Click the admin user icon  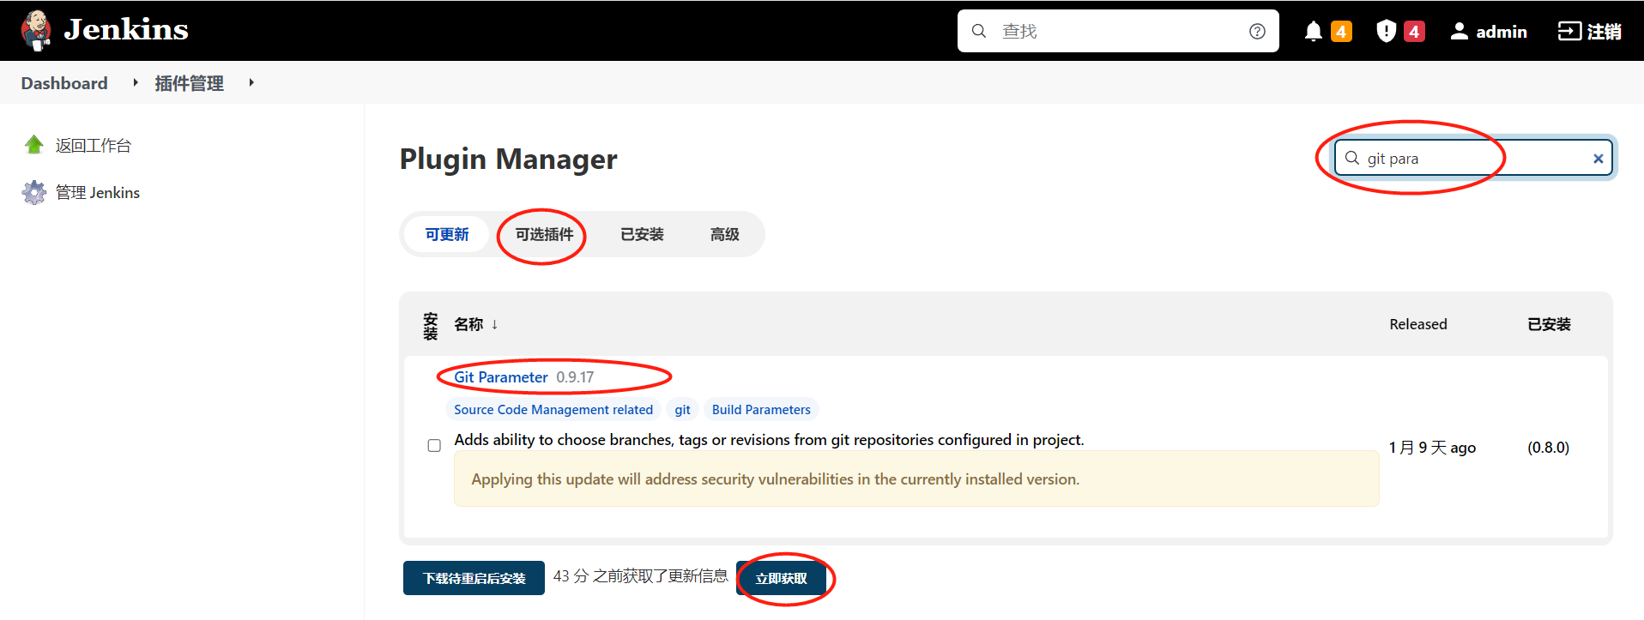pos(1459,32)
